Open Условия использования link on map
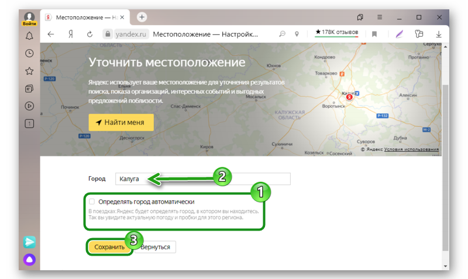Image resolution: width=468 pixels, height=279 pixels. [x=411, y=149]
